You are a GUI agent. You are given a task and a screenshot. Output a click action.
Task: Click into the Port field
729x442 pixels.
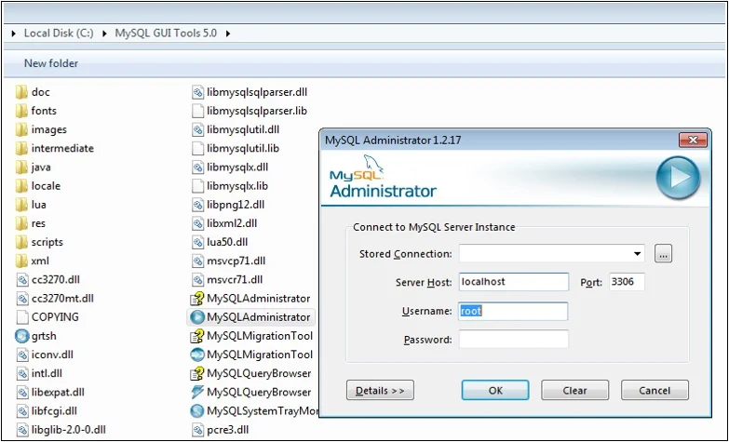pyautogui.click(x=627, y=282)
